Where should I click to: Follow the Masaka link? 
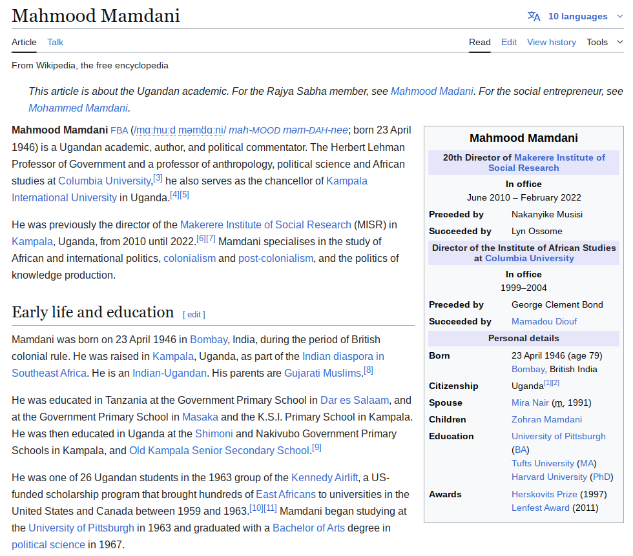coord(200,417)
